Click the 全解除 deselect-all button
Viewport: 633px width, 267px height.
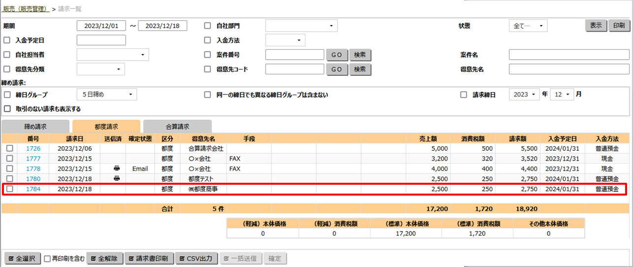coord(104,259)
